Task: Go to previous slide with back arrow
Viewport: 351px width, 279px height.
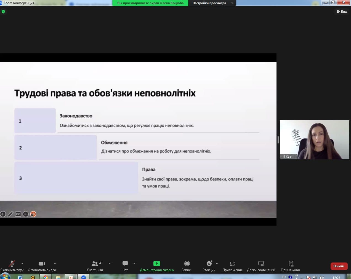Action: 3,214
